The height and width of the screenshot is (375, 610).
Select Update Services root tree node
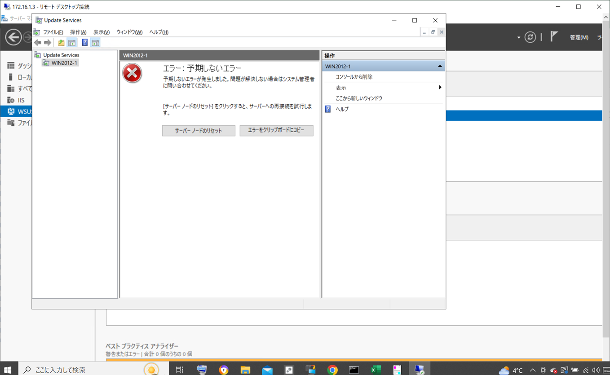[61, 55]
